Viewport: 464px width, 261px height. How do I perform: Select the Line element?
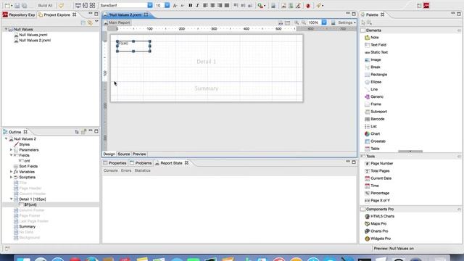(371, 89)
